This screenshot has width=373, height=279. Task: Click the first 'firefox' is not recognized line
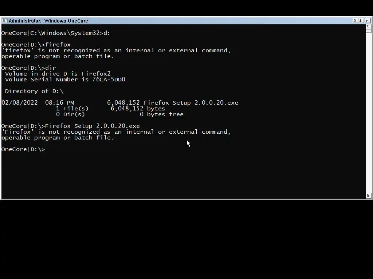pyautogui.click(x=116, y=50)
